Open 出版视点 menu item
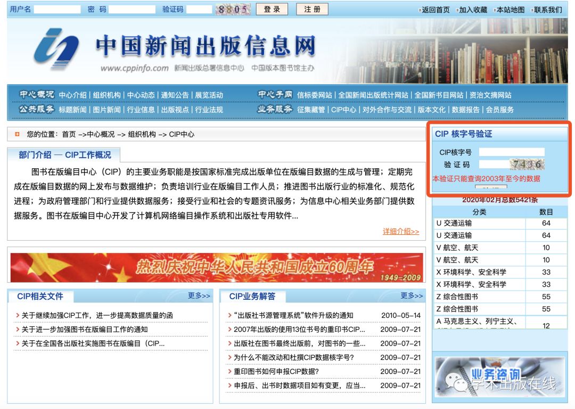Viewport: 575px width, 409px height. coord(175,110)
